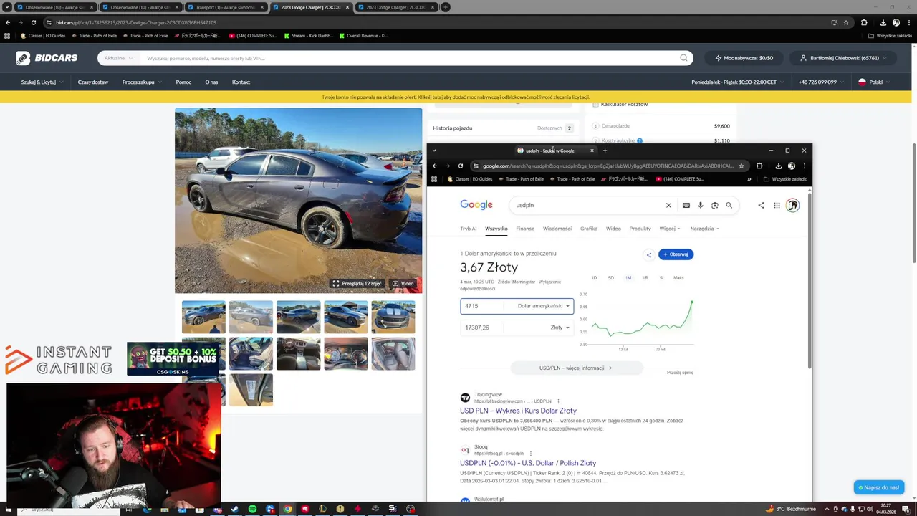Switch to Produkty tab
Image resolution: width=917 pixels, height=516 pixels.
point(640,229)
